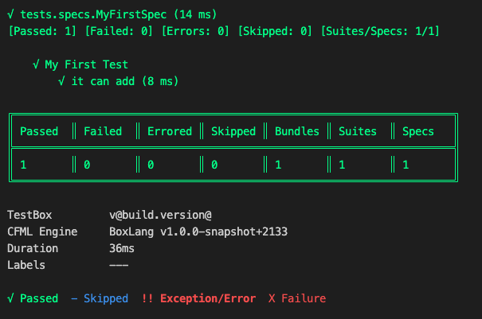This screenshot has height=319, width=482.
Task: Click the blue dash Skipped symbol
Action: (74, 298)
